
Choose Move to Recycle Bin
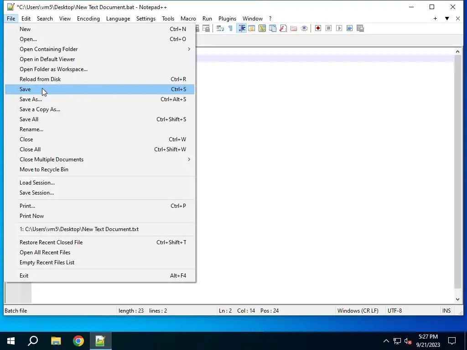pyautogui.click(x=99, y=170)
